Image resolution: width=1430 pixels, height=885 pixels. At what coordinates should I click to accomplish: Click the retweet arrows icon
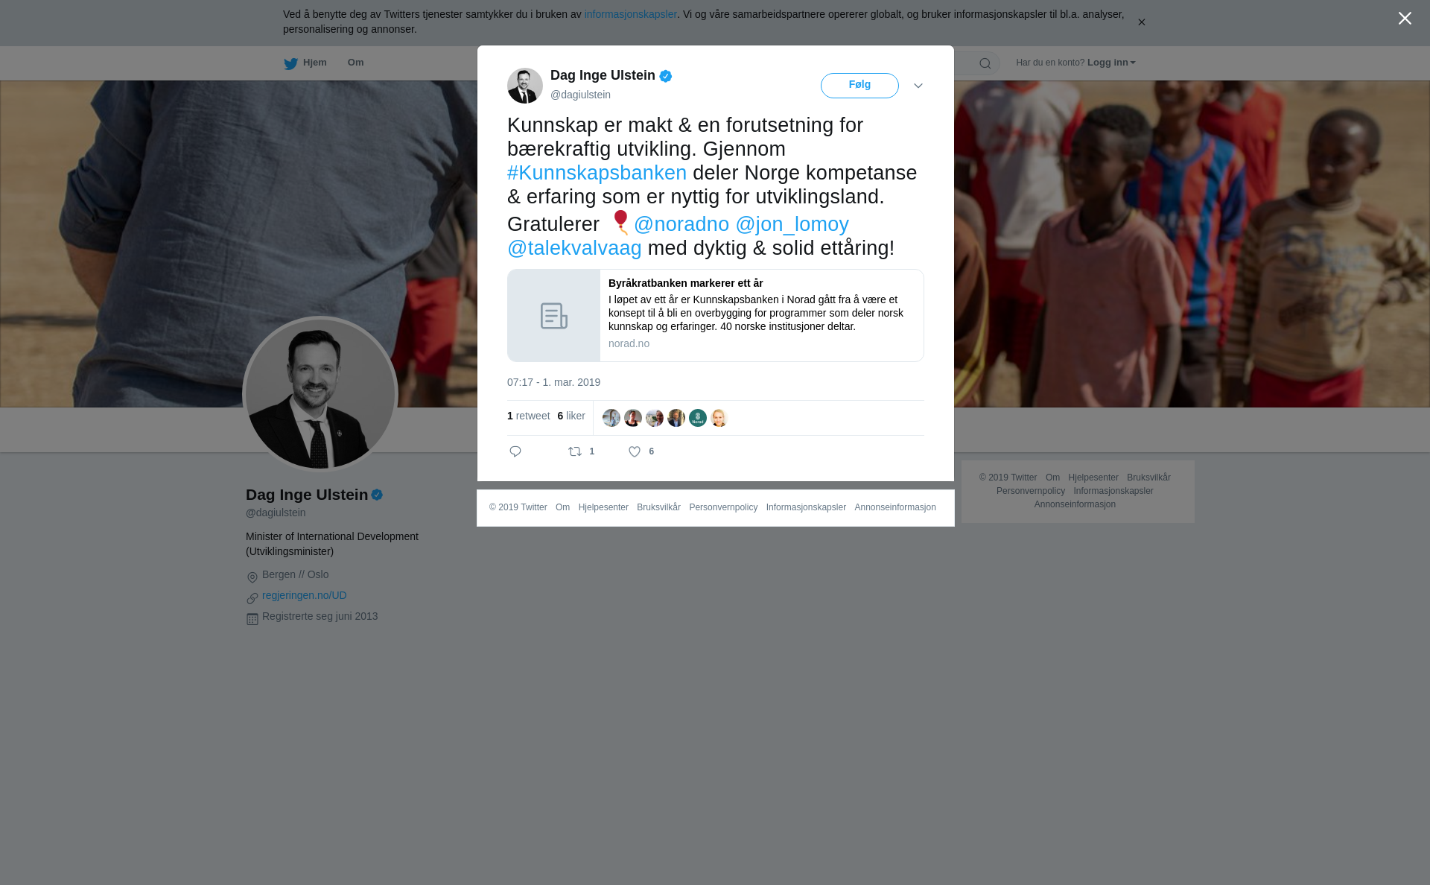tap(575, 451)
